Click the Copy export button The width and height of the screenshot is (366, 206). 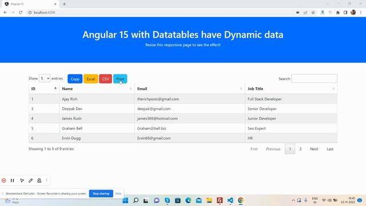(x=75, y=79)
